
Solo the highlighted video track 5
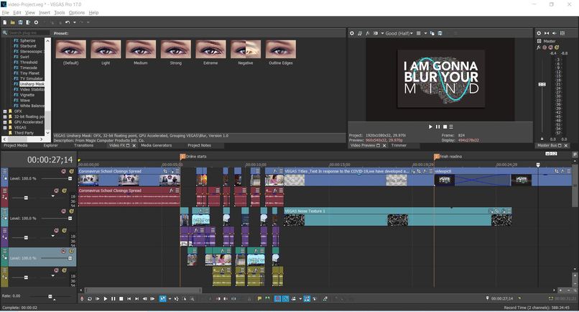(72, 251)
